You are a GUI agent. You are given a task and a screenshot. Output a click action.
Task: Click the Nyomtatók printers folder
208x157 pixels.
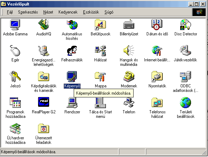pyautogui.click(x=157, y=77)
